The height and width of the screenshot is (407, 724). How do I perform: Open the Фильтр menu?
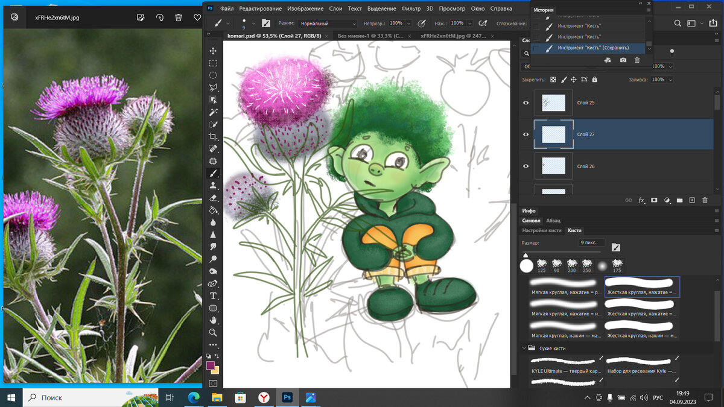coord(411,9)
